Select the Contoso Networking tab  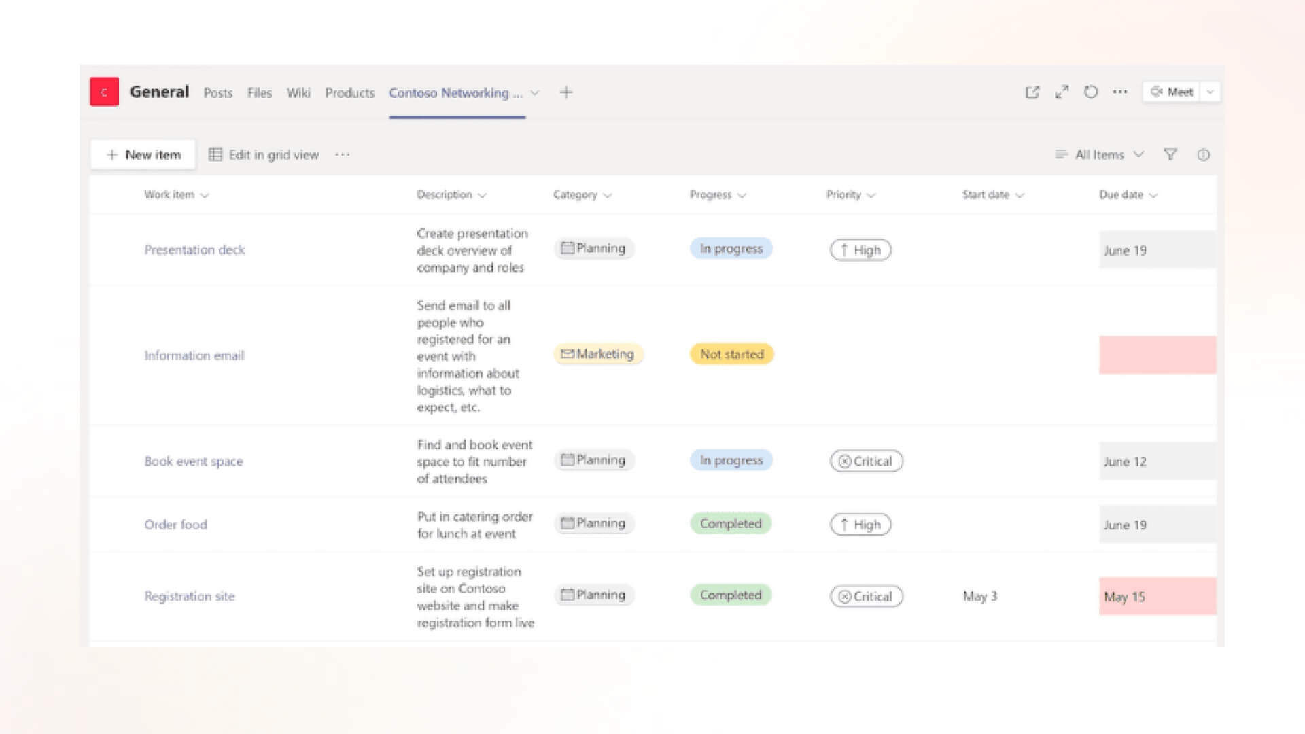pos(456,93)
